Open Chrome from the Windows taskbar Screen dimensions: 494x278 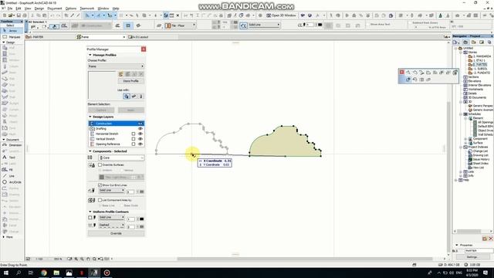44,273
